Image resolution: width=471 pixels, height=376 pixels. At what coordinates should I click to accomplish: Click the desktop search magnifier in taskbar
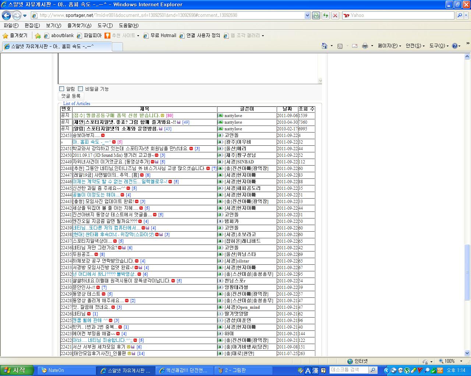click(x=373, y=370)
